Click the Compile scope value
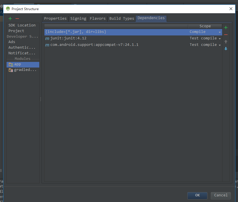The width and height of the screenshot is (238, 202). [x=197, y=32]
